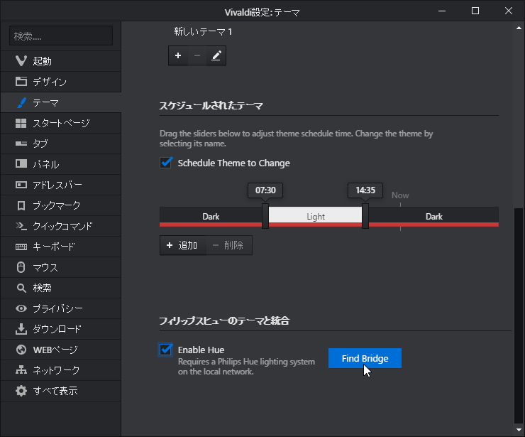Click the 検索 magnifier icon in sidebar
Image resolution: width=525 pixels, height=437 pixels.
21,288
